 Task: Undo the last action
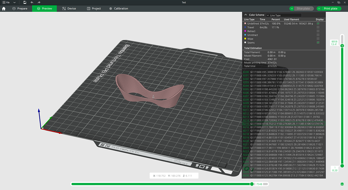pos(32,2)
